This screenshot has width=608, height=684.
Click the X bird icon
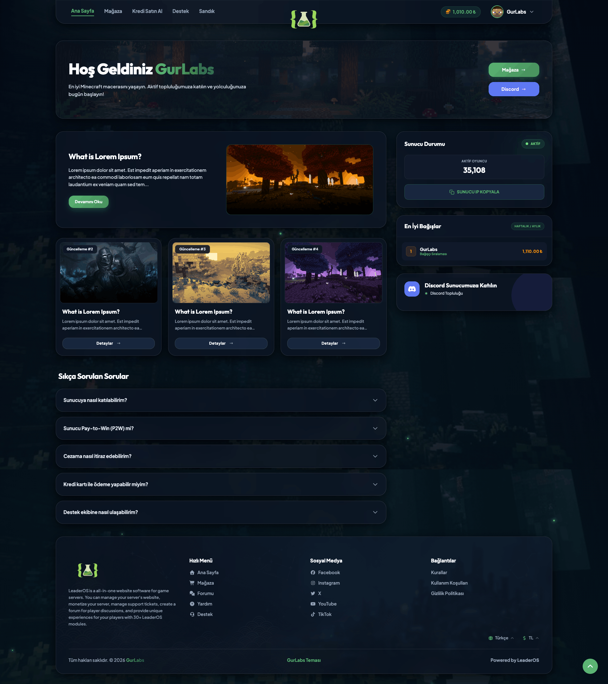tap(313, 593)
